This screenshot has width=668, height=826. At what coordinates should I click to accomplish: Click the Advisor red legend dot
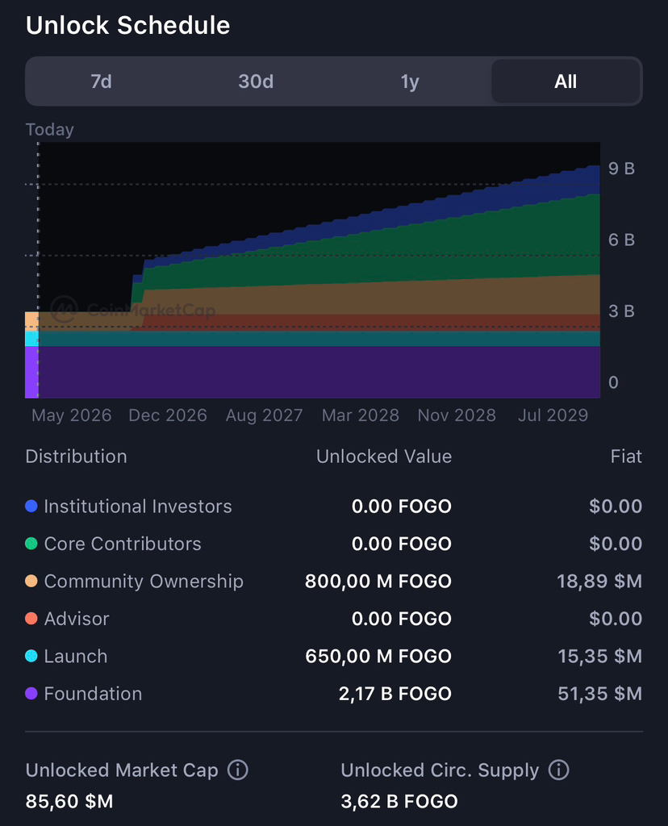31,619
